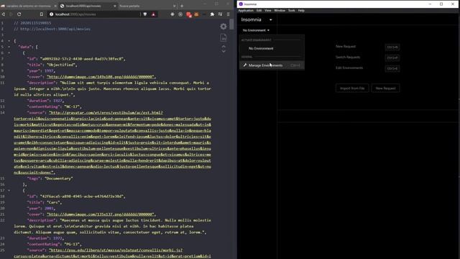460x259 pixels.
Task: Bookmark the page using the bookmark icon
Action: click(x=42, y=14)
